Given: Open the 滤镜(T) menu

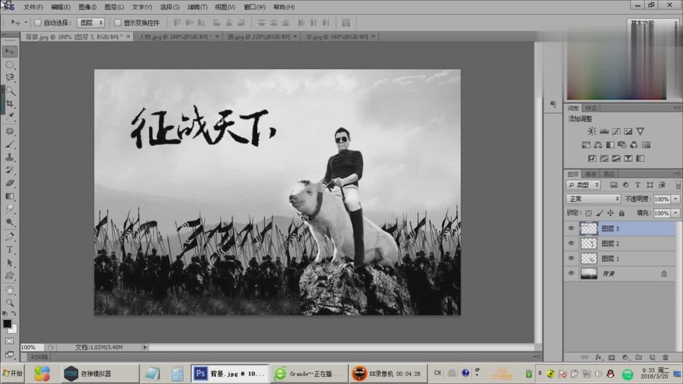Looking at the screenshot, I should (197, 7).
